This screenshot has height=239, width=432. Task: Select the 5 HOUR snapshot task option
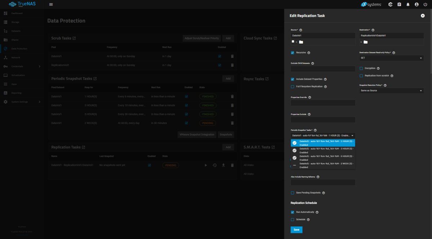pyautogui.click(x=323, y=158)
